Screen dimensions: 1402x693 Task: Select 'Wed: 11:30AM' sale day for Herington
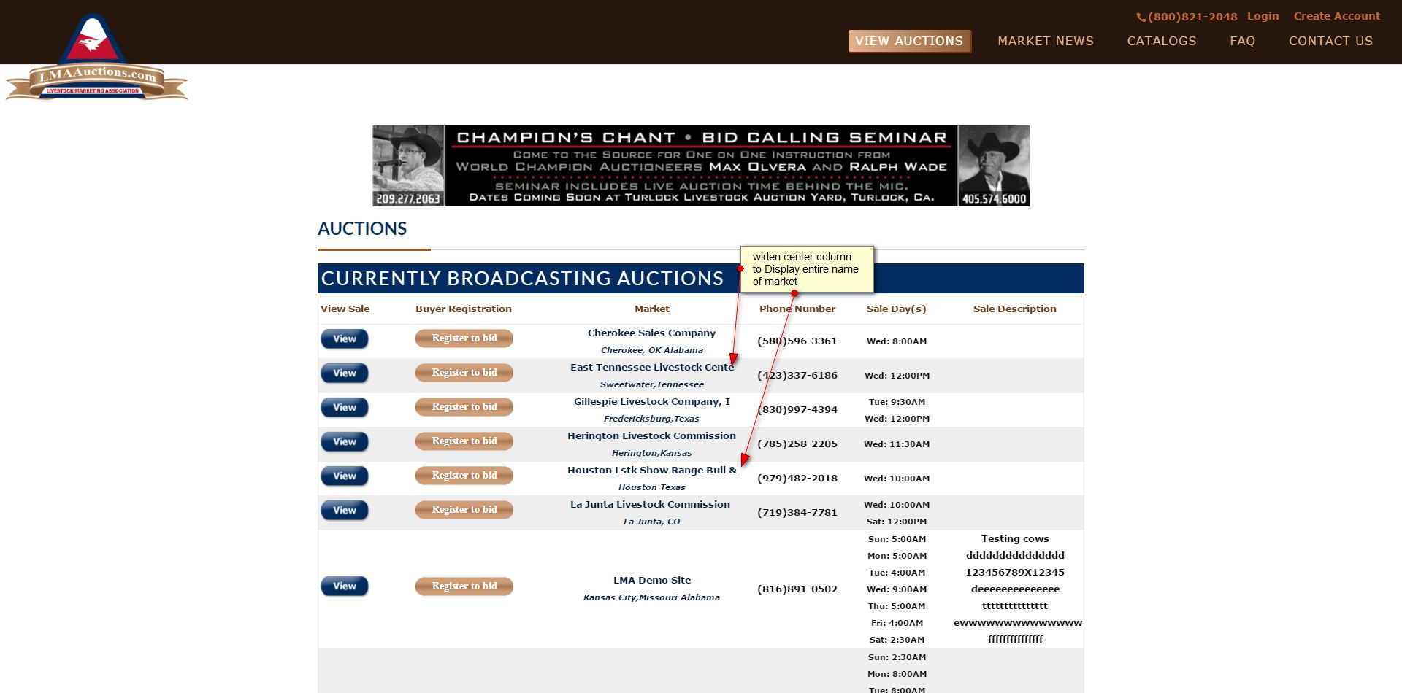point(897,444)
